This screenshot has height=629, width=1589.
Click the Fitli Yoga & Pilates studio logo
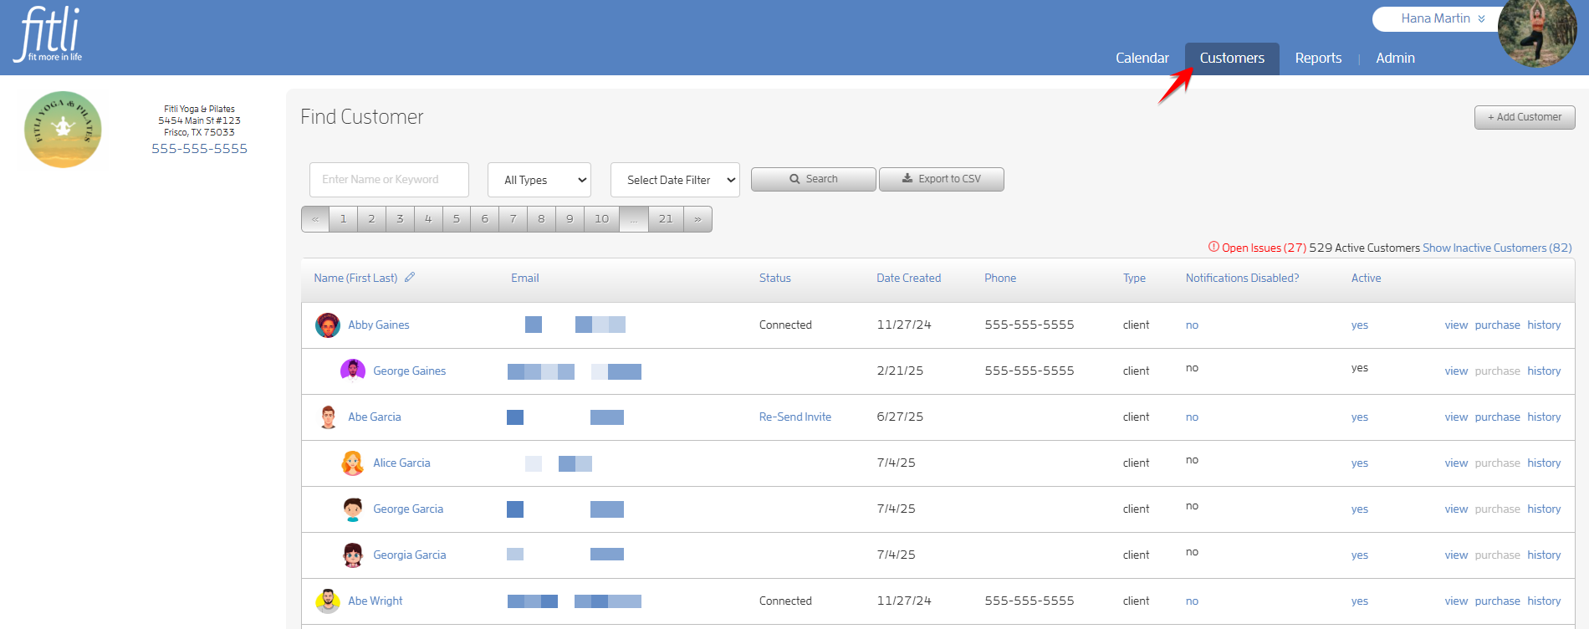pos(63,130)
